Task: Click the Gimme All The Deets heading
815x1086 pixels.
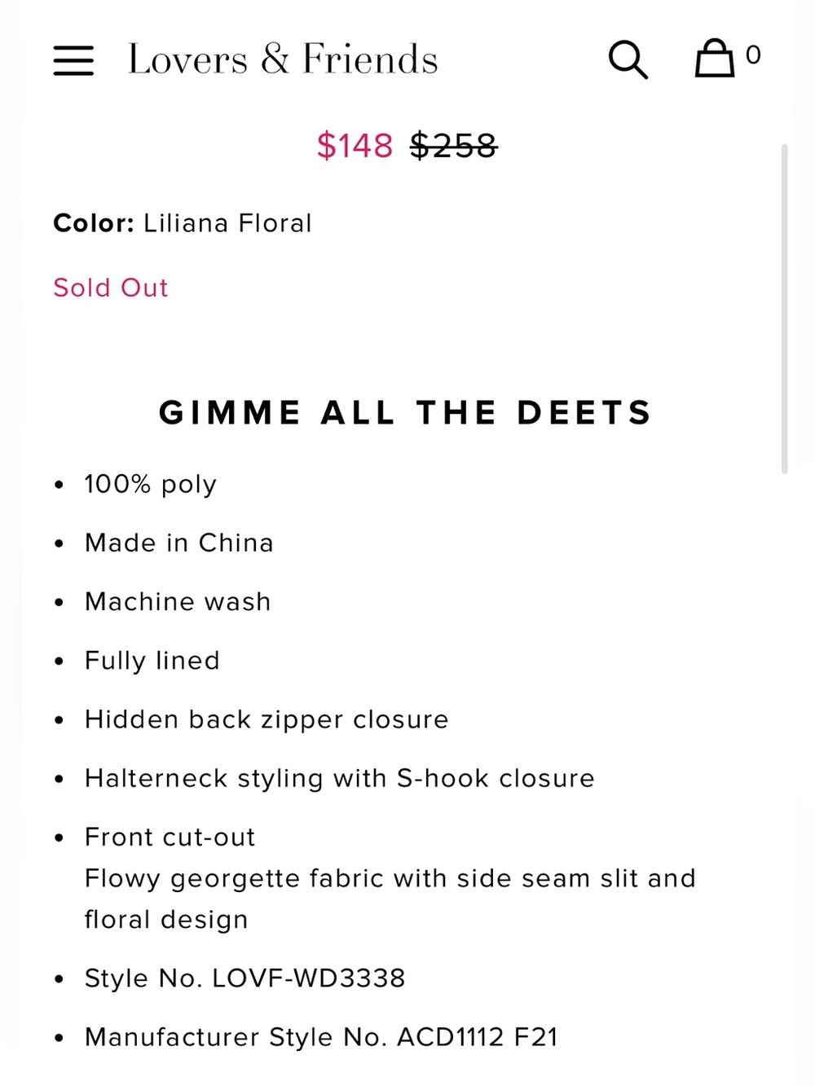Action: tap(406, 412)
